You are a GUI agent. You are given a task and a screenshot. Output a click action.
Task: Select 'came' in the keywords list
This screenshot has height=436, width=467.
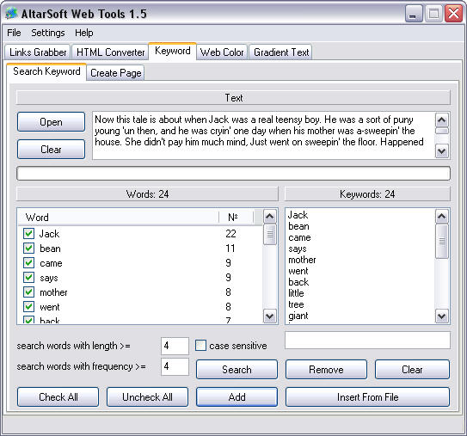(x=299, y=237)
